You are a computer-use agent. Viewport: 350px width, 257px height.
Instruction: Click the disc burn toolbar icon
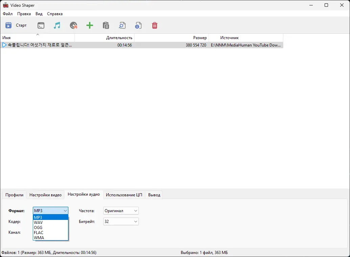point(73,25)
